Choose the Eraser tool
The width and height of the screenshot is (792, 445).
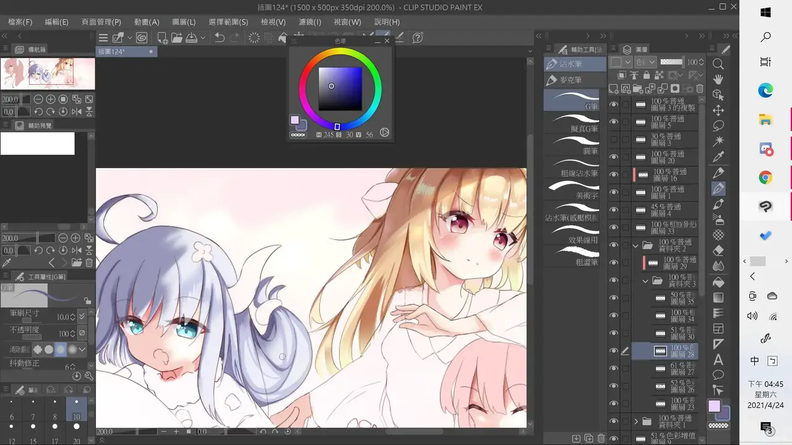718,250
